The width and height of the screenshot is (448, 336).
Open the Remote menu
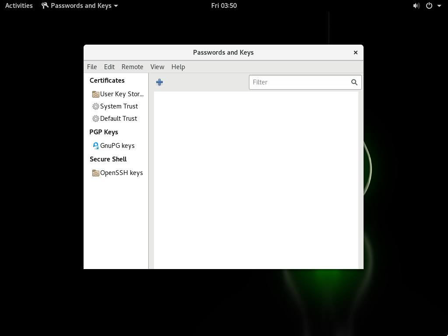pos(132,67)
